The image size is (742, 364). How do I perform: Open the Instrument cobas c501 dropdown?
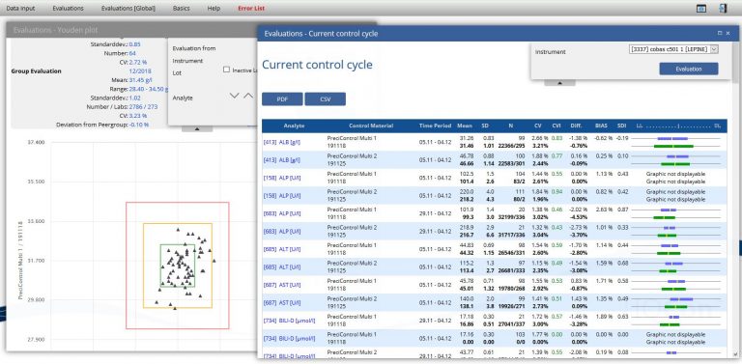coord(673,49)
